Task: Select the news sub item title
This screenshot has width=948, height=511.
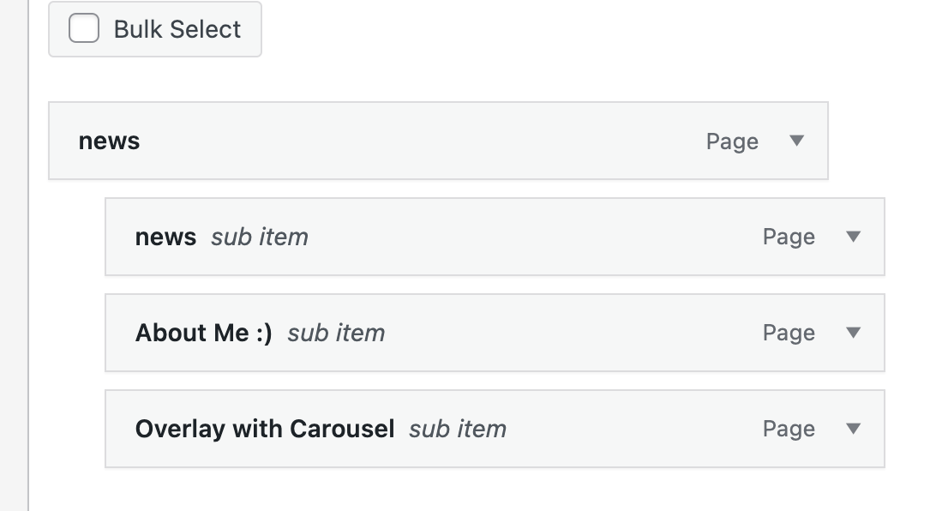Action: click(x=165, y=237)
